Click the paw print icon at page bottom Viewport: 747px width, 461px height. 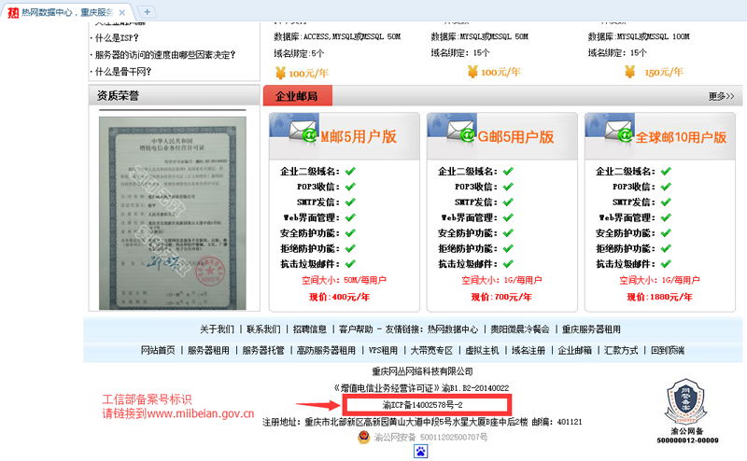[421, 452]
